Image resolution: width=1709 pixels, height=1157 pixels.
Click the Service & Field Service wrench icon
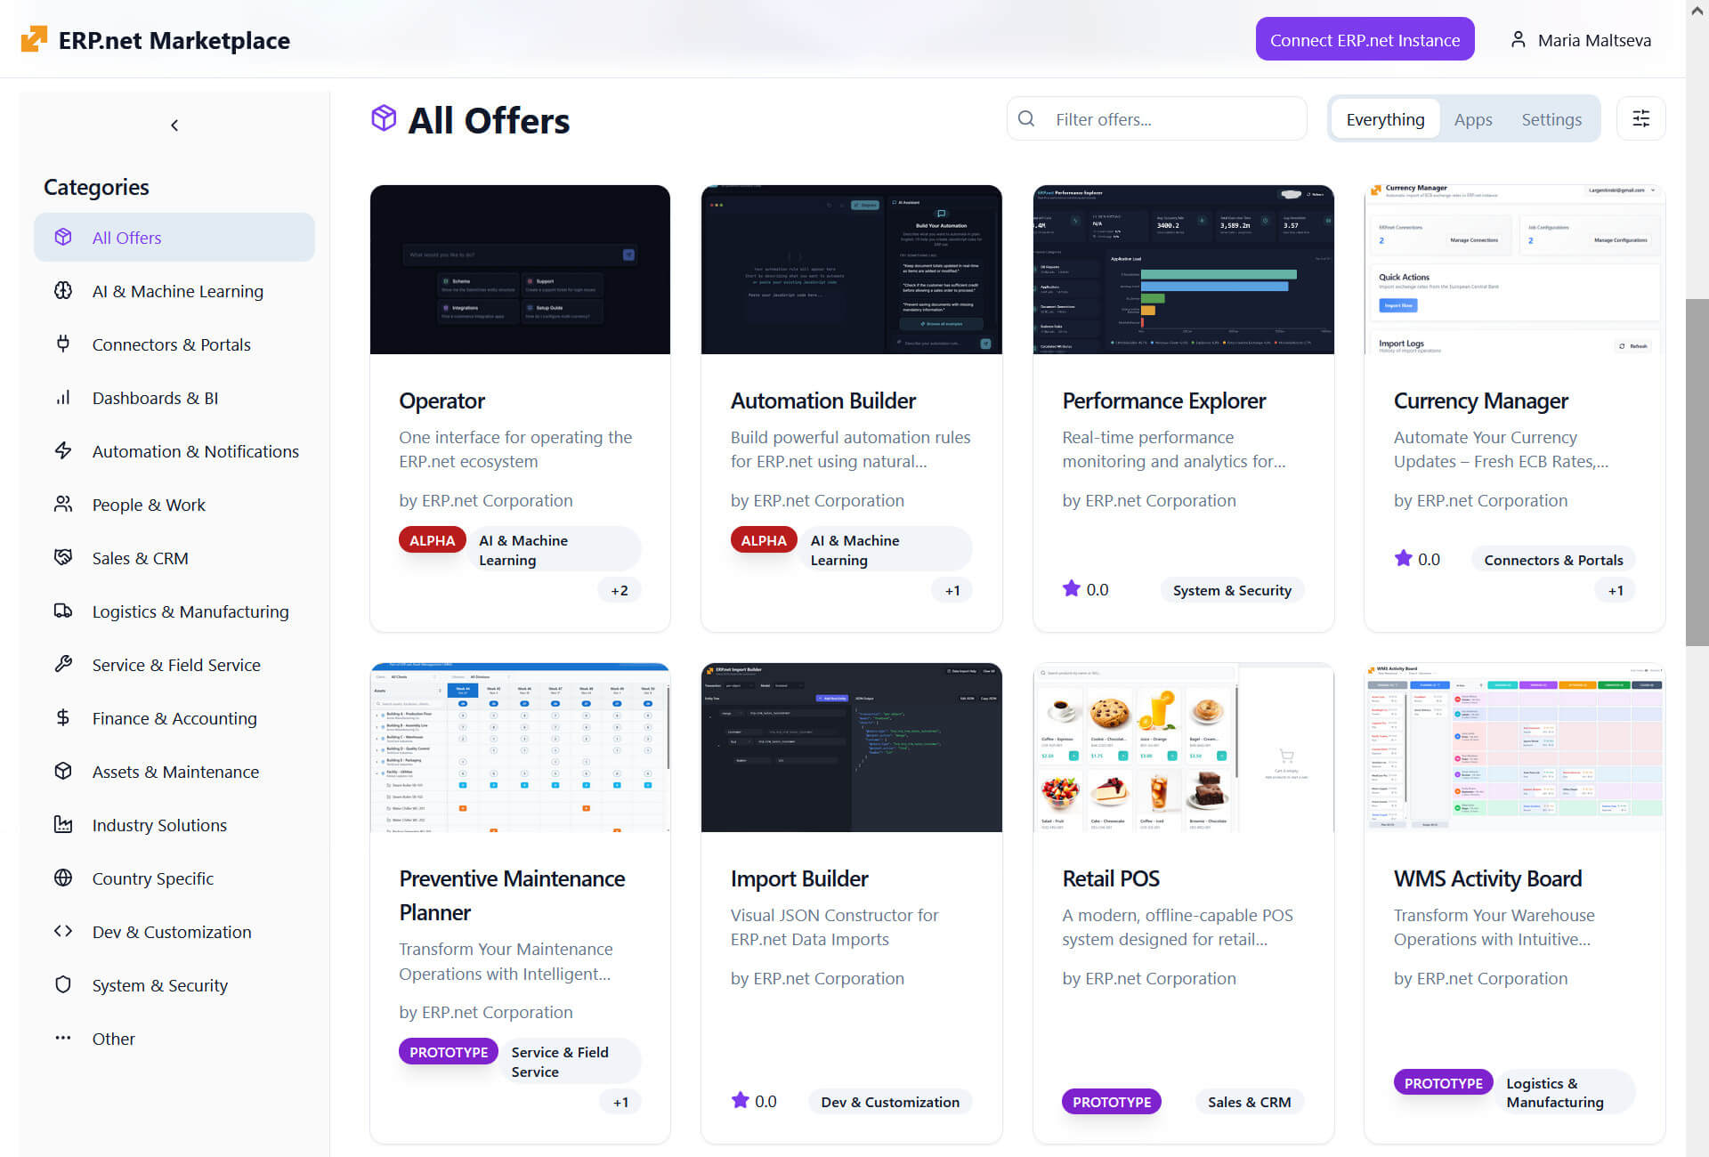point(63,664)
